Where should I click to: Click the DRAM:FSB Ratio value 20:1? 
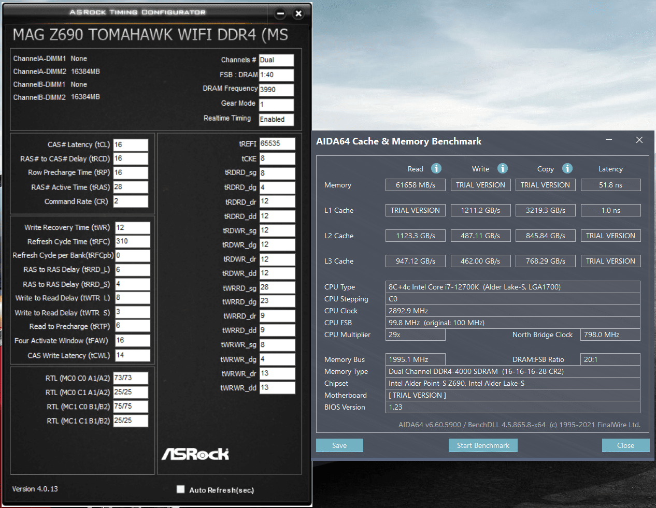[610, 359]
